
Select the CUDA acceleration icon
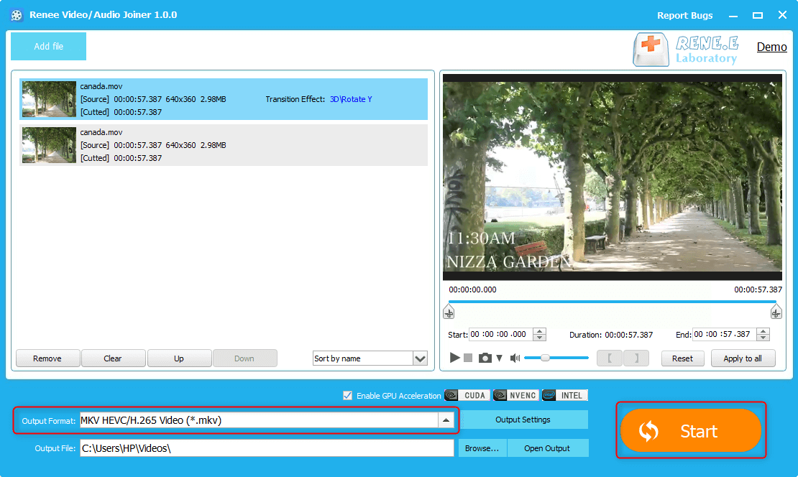[x=467, y=395]
